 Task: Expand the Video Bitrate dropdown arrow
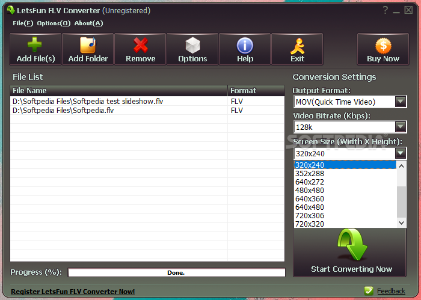point(401,127)
